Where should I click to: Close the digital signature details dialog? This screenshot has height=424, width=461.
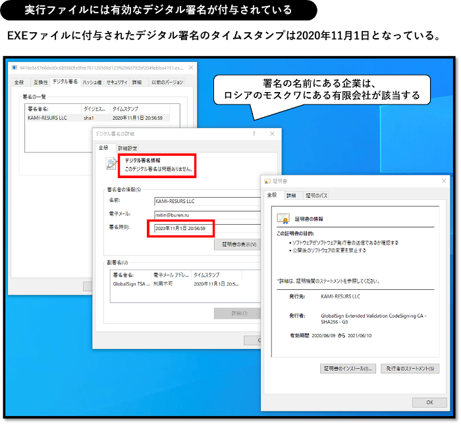click(272, 133)
